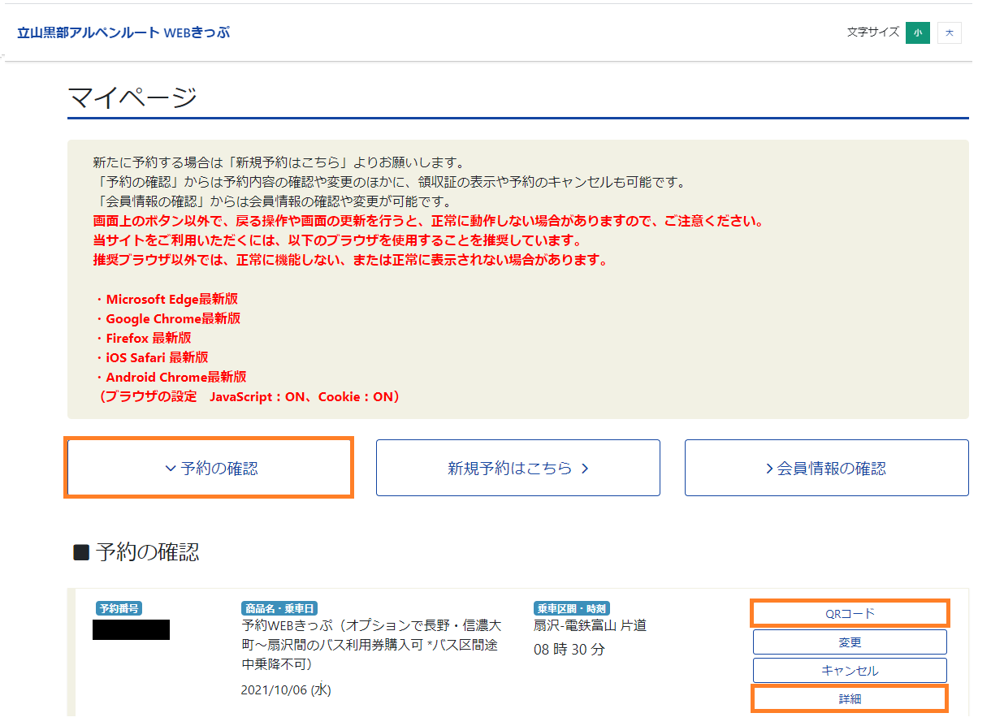1004x726 pixels.
Task: Click the departure time 08 時 30 分
Action: coord(569,650)
